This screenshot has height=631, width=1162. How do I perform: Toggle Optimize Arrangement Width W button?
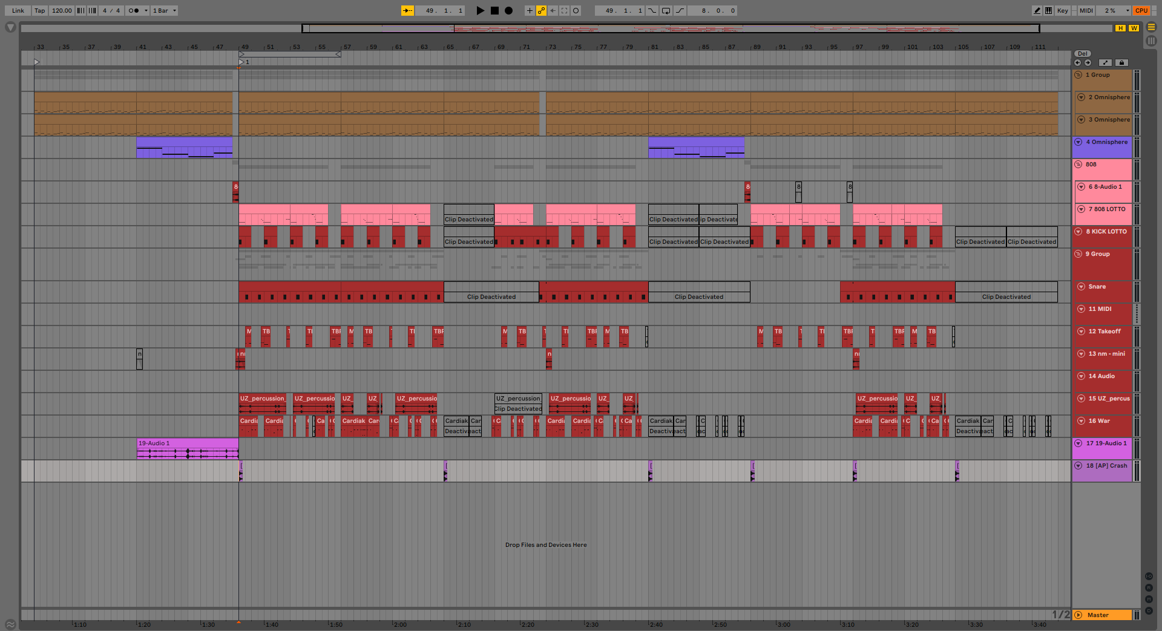(x=1134, y=28)
